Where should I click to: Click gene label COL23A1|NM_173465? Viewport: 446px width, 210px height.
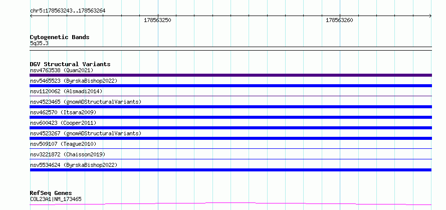click(56, 199)
